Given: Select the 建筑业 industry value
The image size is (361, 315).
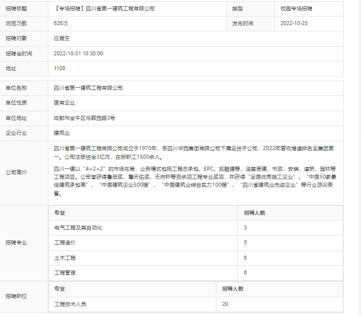Looking at the screenshot, I should [x=61, y=133].
